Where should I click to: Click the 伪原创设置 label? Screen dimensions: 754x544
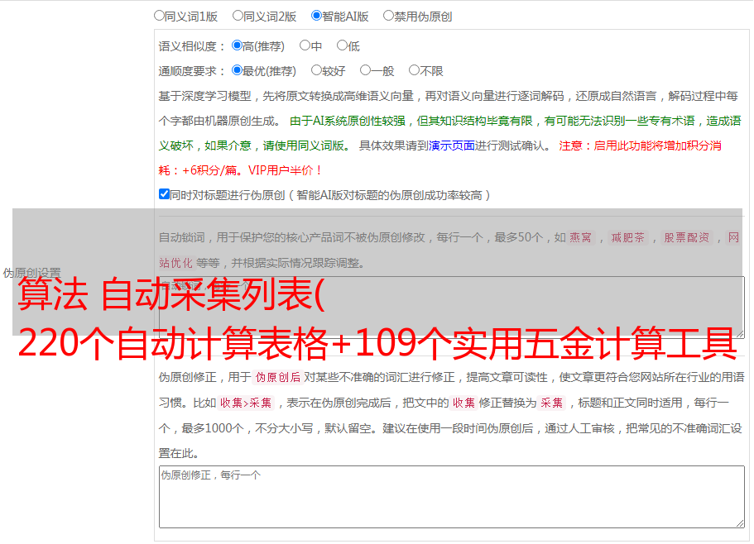[x=31, y=273]
